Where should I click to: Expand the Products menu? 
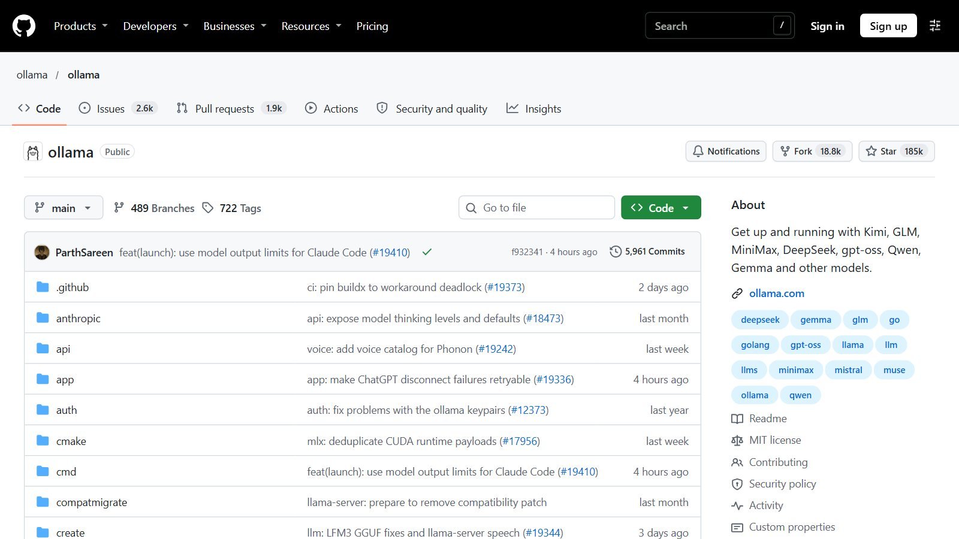81,26
